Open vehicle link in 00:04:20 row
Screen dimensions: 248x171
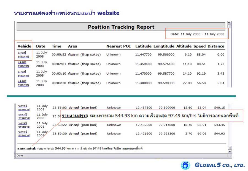pos(23,83)
